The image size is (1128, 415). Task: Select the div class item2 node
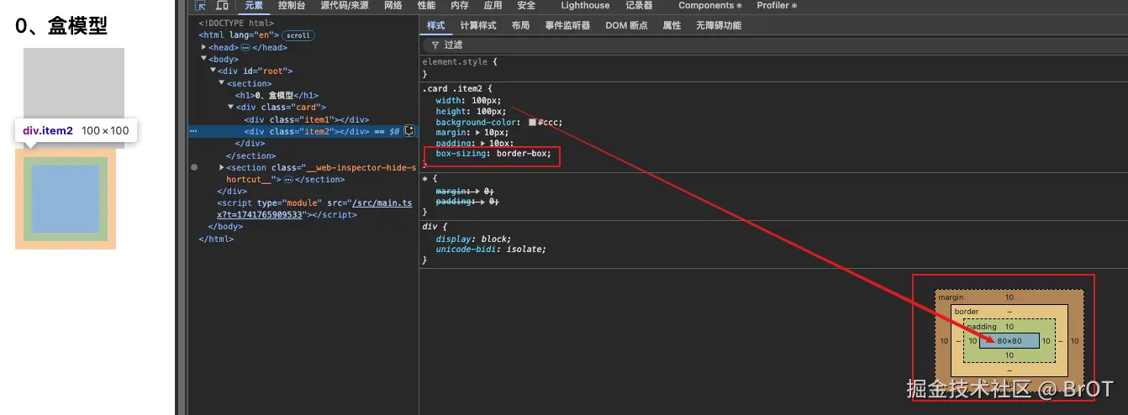coord(307,132)
